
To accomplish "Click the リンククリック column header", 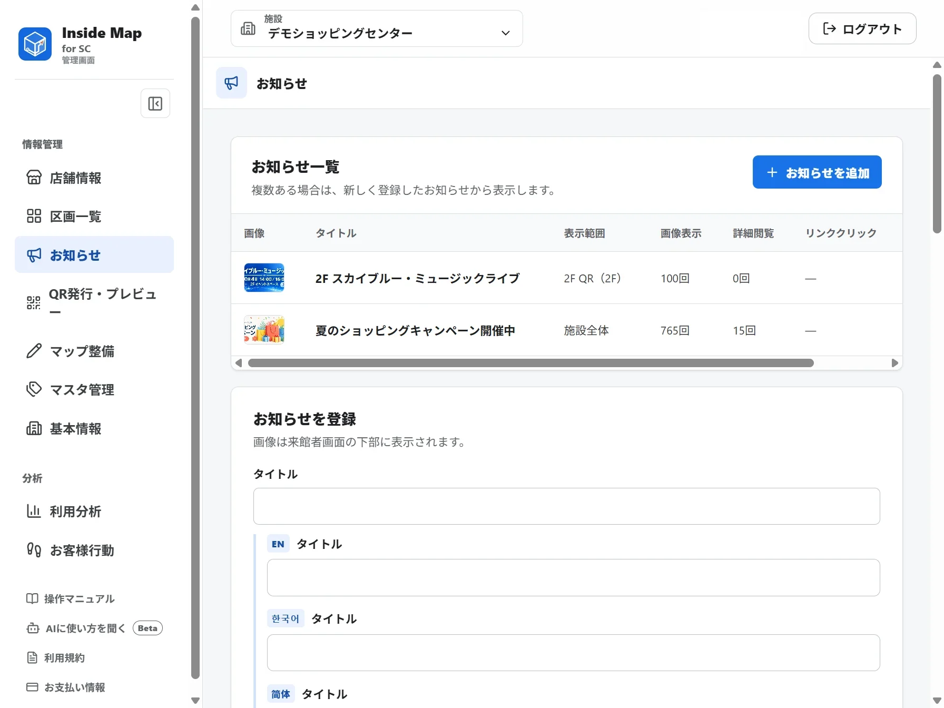I will coord(841,233).
